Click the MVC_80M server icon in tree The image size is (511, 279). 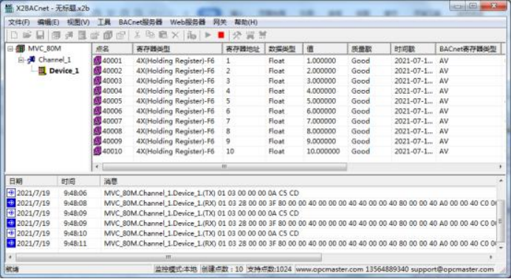tap(20, 49)
